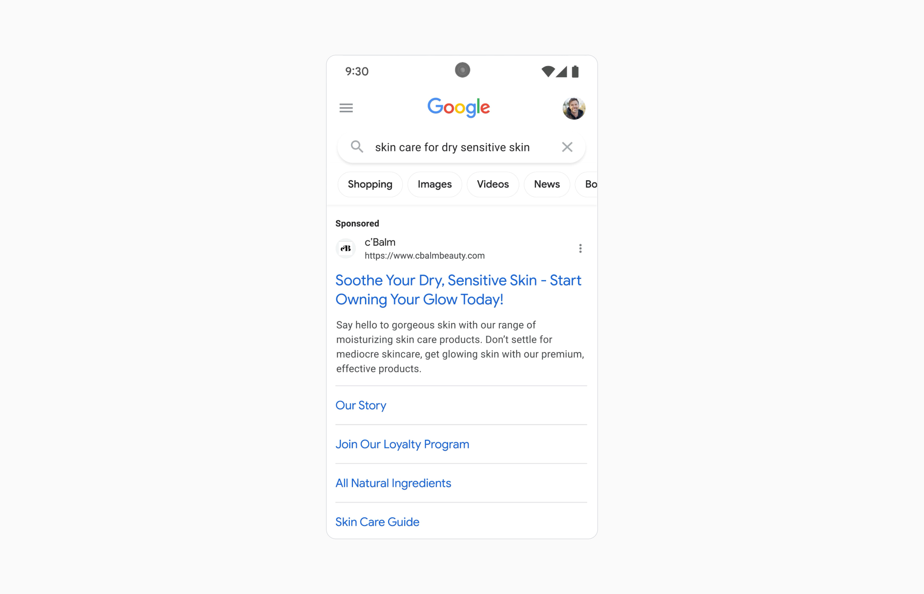Viewport: 924px width, 594px height.
Task: Select the Images filter tab
Action: click(434, 185)
